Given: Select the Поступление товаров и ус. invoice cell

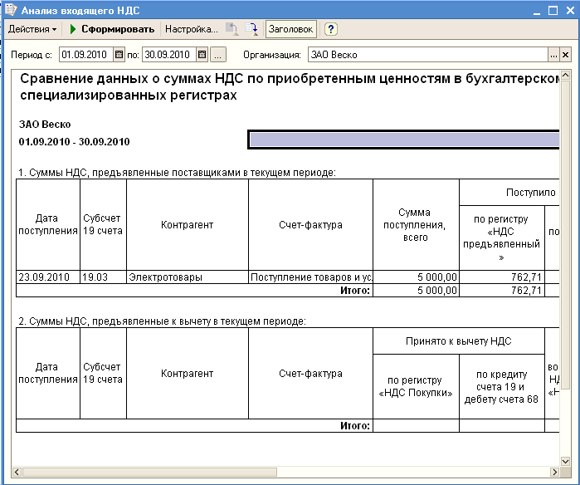Looking at the screenshot, I should [x=310, y=277].
